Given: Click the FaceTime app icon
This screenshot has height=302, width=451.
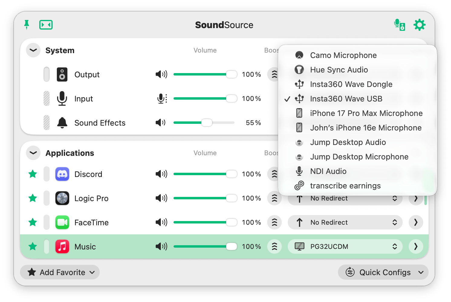Looking at the screenshot, I should (62, 222).
